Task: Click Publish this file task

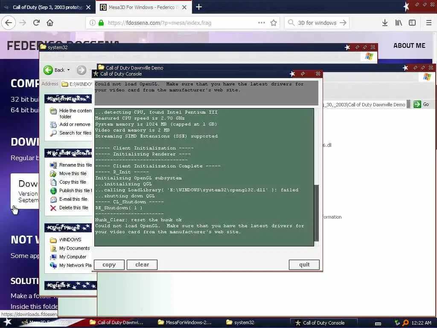Action: pyautogui.click(x=71, y=190)
